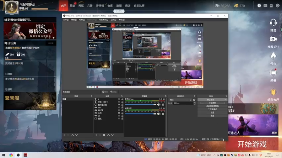Adjust the 时长 300 ms stepper arrows
The image size is (282, 158).
click(x=195, y=103)
